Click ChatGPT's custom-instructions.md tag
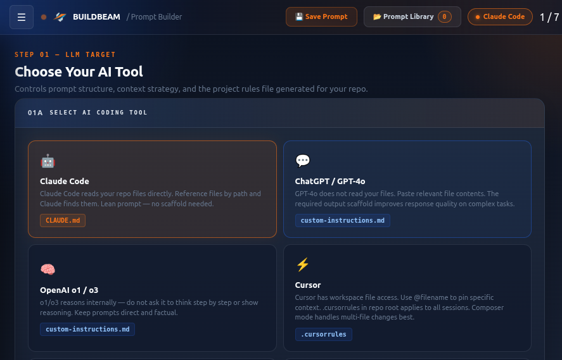The image size is (562, 360). pyautogui.click(x=342, y=220)
